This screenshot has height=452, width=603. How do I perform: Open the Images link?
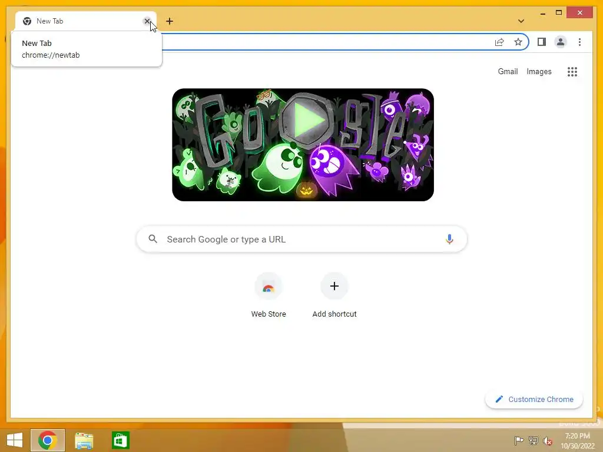click(x=539, y=71)
